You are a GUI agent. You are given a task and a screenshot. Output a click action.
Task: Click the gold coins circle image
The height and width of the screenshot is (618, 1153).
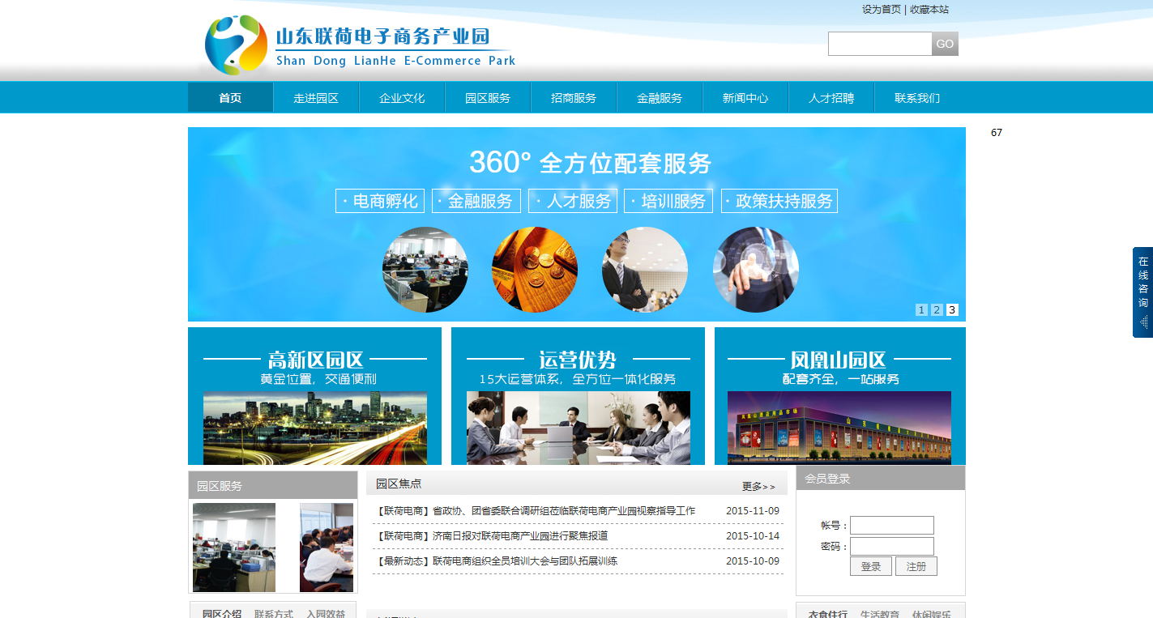coord(535,270)
